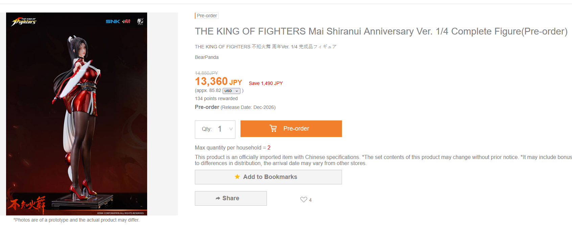Click the Add to Bookmarks button text
Viewport: 572px width, 228px height.
[270, 177]
